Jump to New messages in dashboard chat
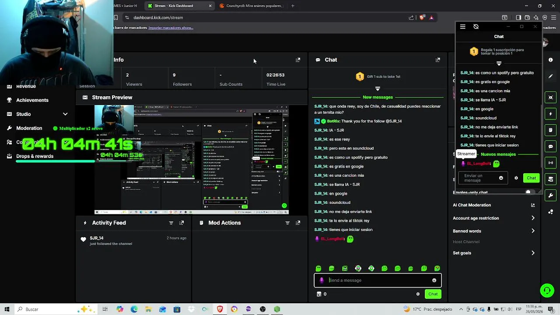The height and width of the screenshot is (315, 560). [378, 97]
